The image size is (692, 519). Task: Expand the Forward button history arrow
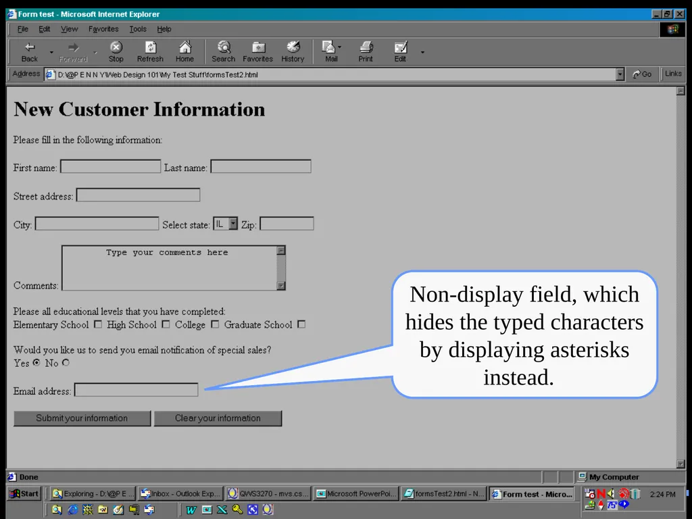tap(95, 52)
